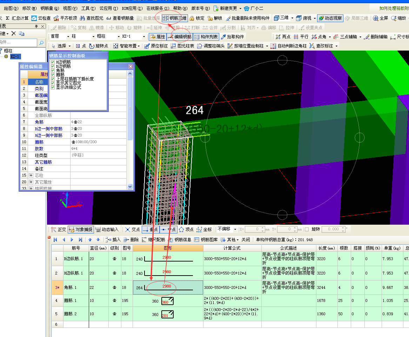Click 两点 auxiliary axis tool
409x337 pixels.
click(283, 37)
